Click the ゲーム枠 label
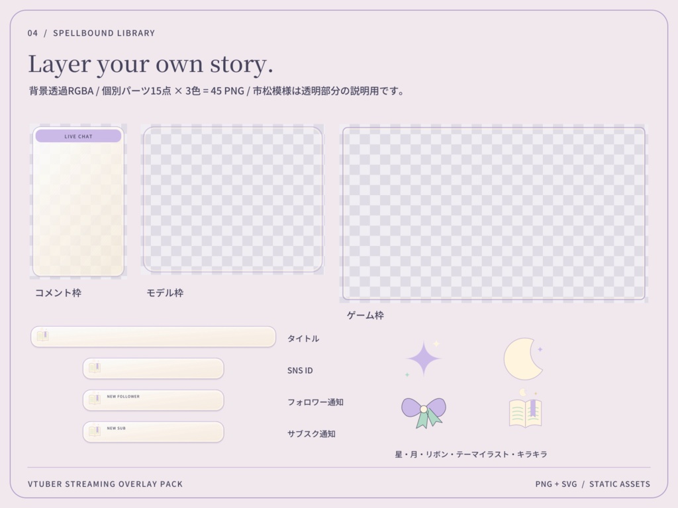This screenshot has height=508, width=678. click(365, 316)
